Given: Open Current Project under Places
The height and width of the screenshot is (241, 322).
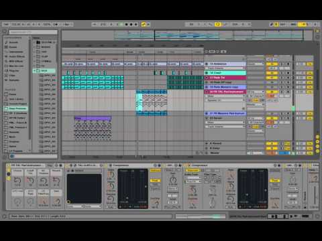Looking at the screenshot, I should point(17,104).
